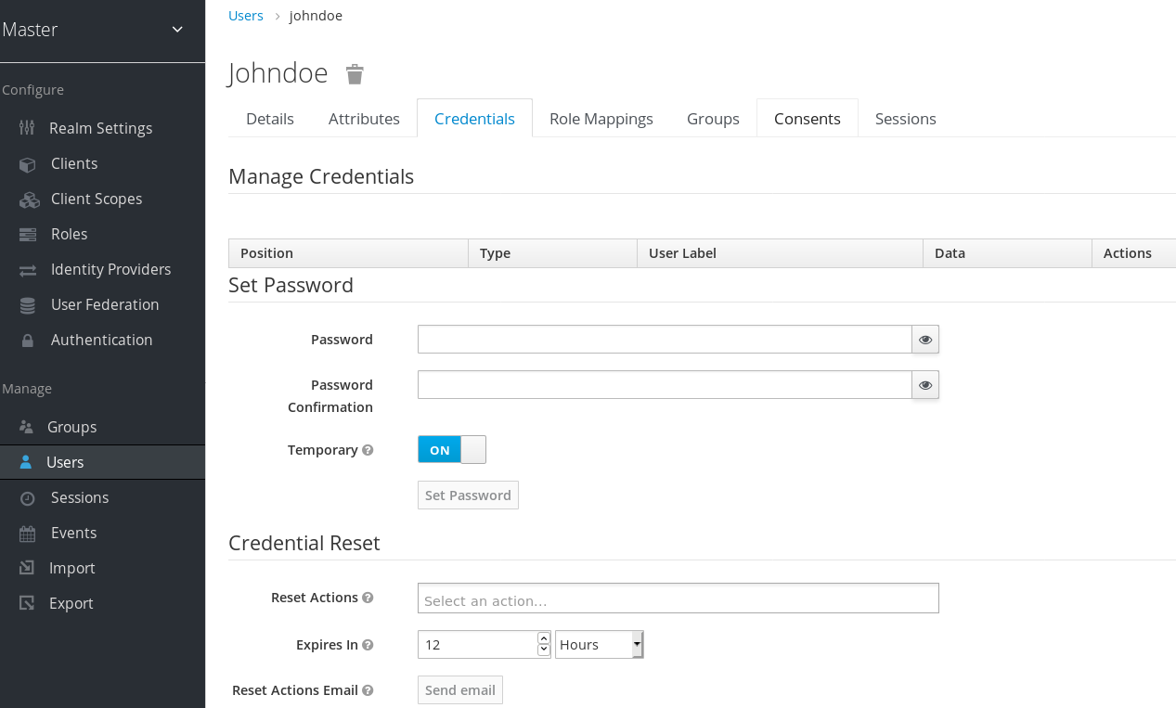Viewport: 1176px width, 708px height.
Task: Click the Client Scopes cubes icon
Action: click(30, 199)
